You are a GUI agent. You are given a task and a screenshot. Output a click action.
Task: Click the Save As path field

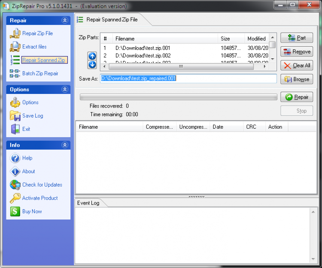point(188,78)
